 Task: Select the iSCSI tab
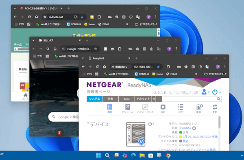click(x=126, y=99)
